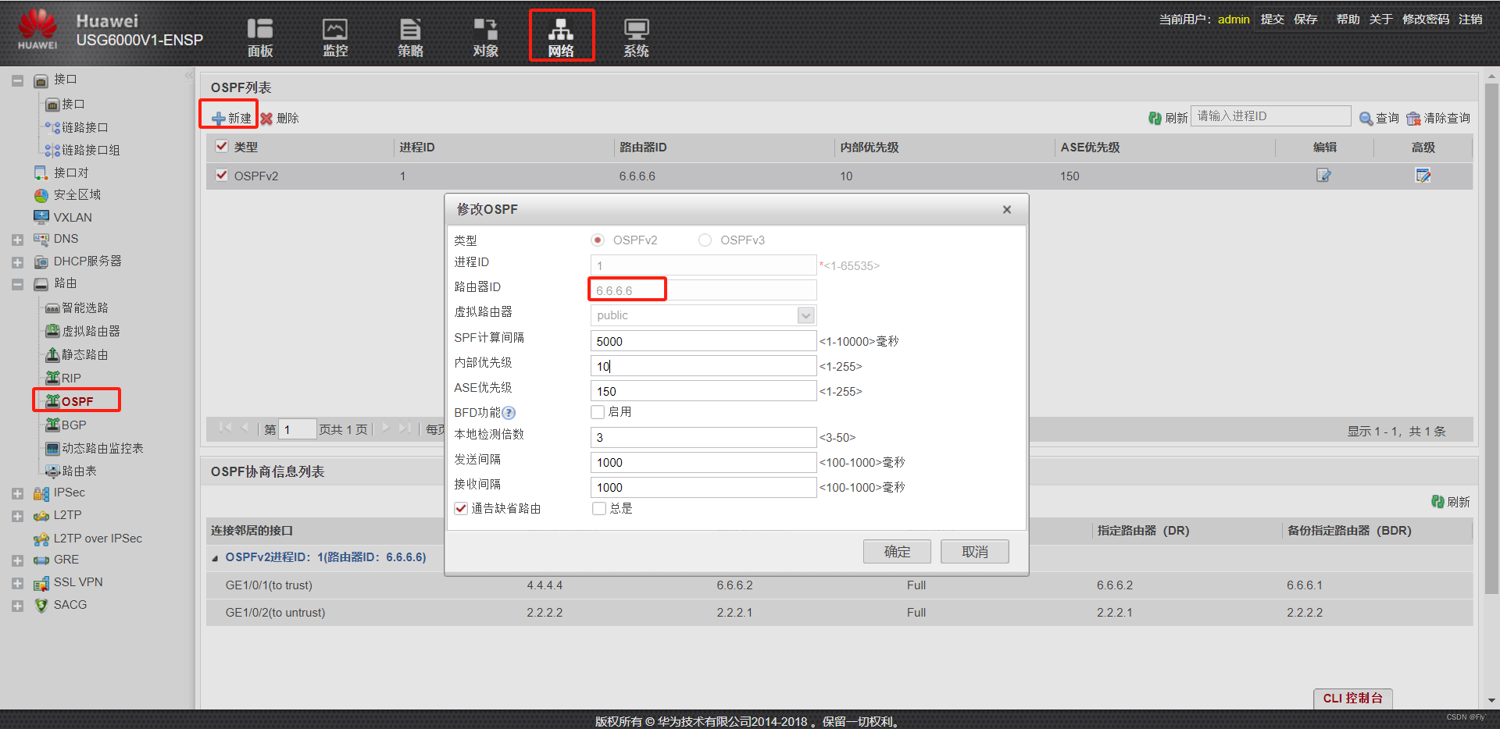Viewport: 1500px width, 729px height.
Task: Click the 注销 logout link
Action: click(1470, 19)
